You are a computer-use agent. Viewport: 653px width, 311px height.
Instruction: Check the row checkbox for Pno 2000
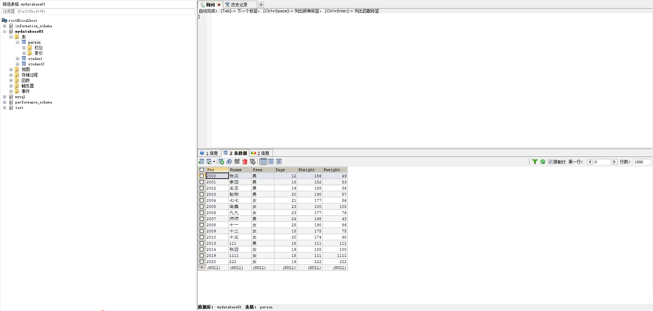click(202, 176)
